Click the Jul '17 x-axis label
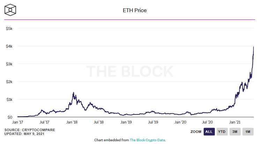 [x=44, y=122]
